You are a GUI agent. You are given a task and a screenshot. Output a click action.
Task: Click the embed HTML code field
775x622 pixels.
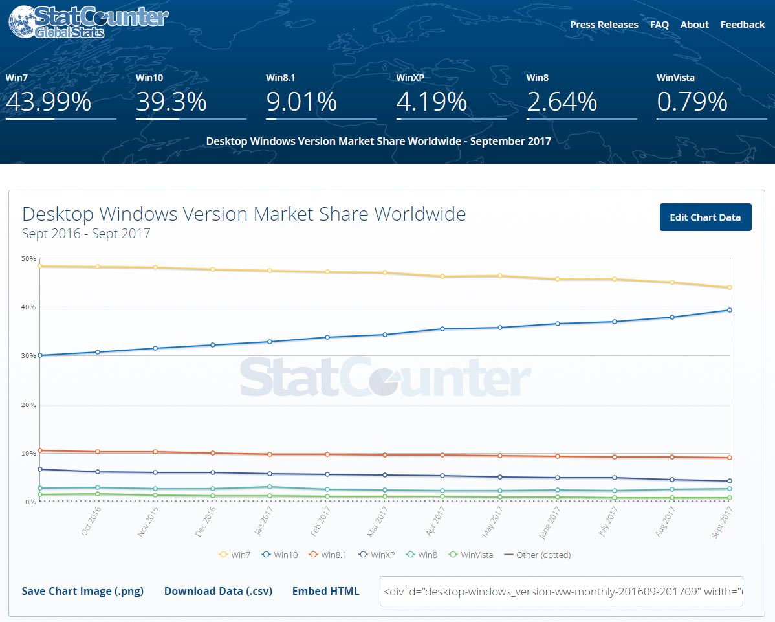click(x=561, y=591)
